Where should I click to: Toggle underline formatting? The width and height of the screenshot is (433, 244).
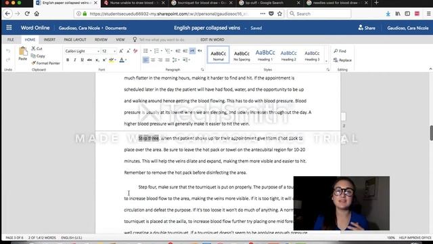(82, 60)
